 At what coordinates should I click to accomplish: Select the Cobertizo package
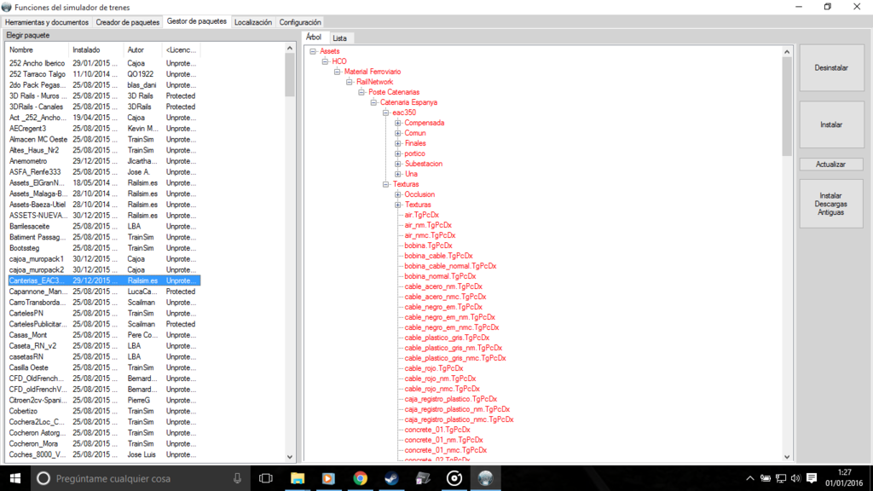click(103, 411)
